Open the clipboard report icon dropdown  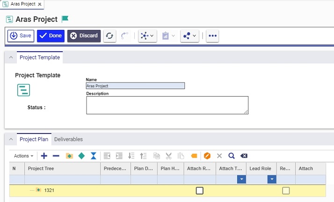point(168,35)
